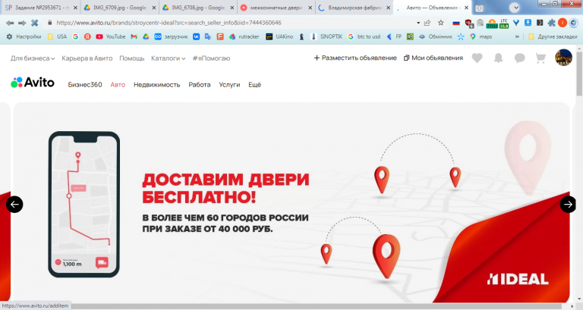Open the 'Настройки' bookmark
Image resolution: width=583 pixels, height=310 pixels.
[x=24, y=36]
